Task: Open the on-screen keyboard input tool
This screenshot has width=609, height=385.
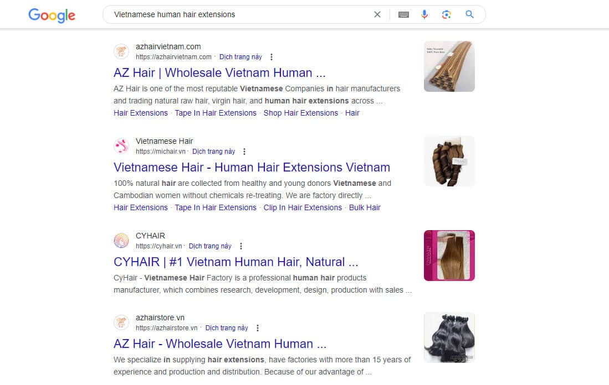Action: (403, 15)
